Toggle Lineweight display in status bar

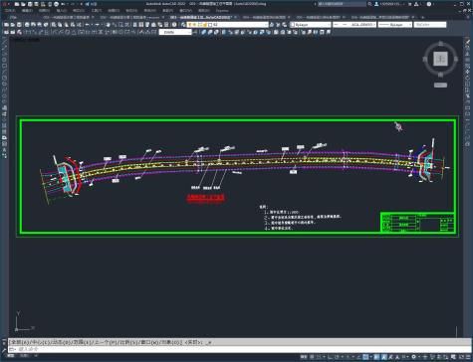376,357
